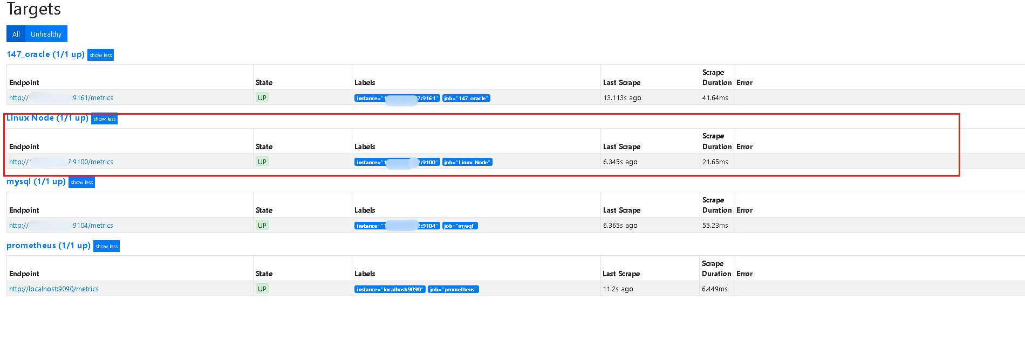This screenshot has width=1025, height=350.
Task: Collapse the prometheus group with show less
Action: tap(106, 246)
